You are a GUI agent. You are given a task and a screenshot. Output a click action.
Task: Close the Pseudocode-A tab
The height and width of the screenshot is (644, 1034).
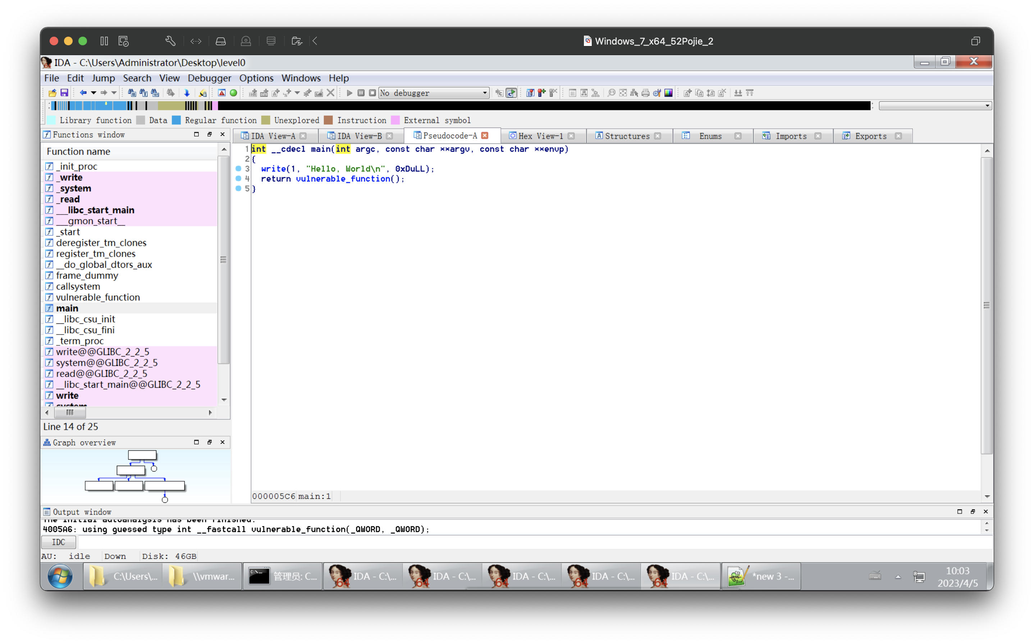click(485, 135)
